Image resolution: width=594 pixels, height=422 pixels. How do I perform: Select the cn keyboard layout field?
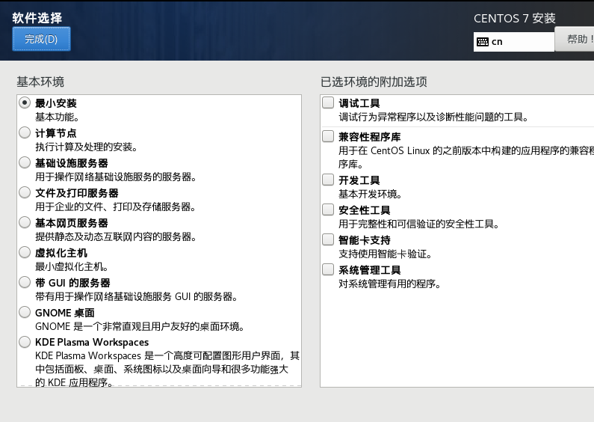pyautogui.click(x=514, y=42)
